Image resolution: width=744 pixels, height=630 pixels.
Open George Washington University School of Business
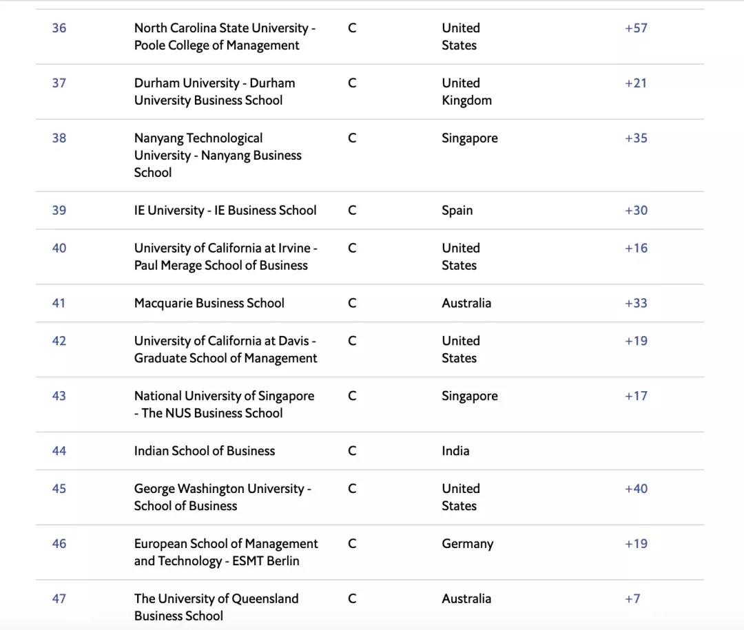[222, 497]
